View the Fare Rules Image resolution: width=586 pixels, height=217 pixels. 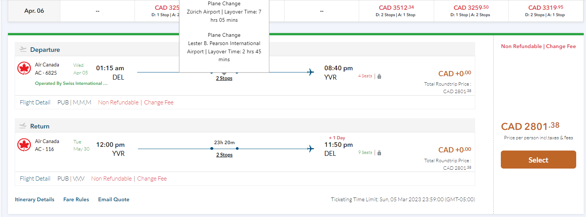coord(76,200)
